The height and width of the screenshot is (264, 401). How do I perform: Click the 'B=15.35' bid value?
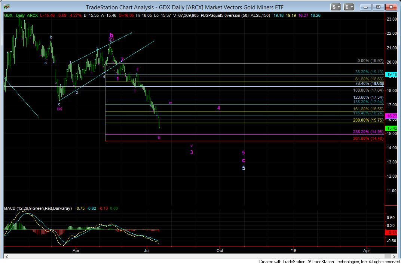[91, 16]
